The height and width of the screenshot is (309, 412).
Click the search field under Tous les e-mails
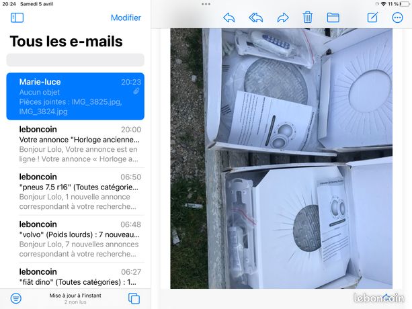pos(75,60)
